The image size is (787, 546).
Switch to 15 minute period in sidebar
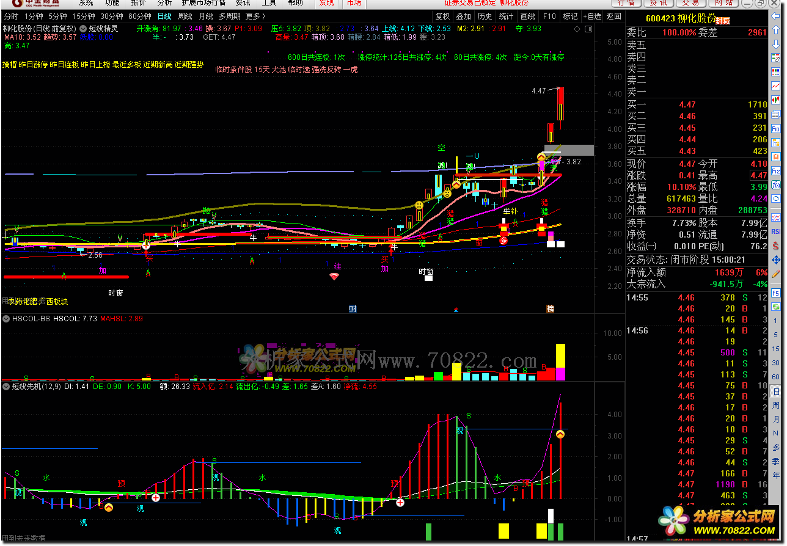[776, 349]
